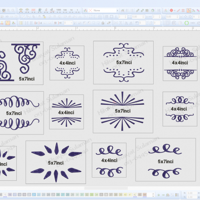Select the 4x4inci dotted scroll frame design
The width and height of the screenshot is (200, 200).
point(67,63)
